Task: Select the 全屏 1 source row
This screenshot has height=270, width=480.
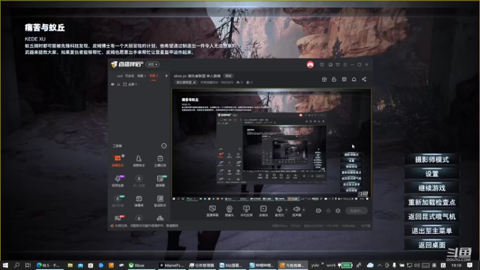Action: coord(139,84)
